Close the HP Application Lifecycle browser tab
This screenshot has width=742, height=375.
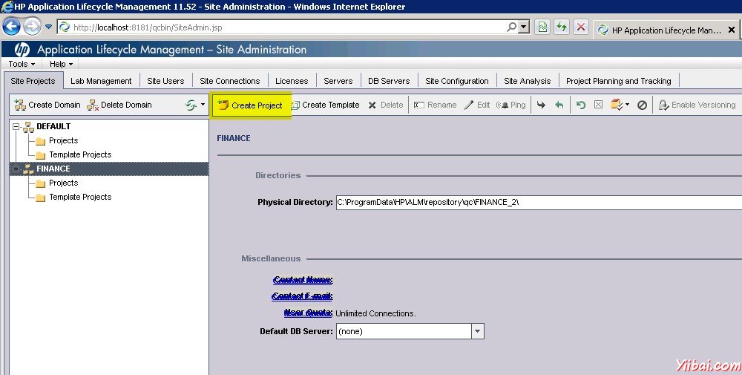(x=731, y=30)
